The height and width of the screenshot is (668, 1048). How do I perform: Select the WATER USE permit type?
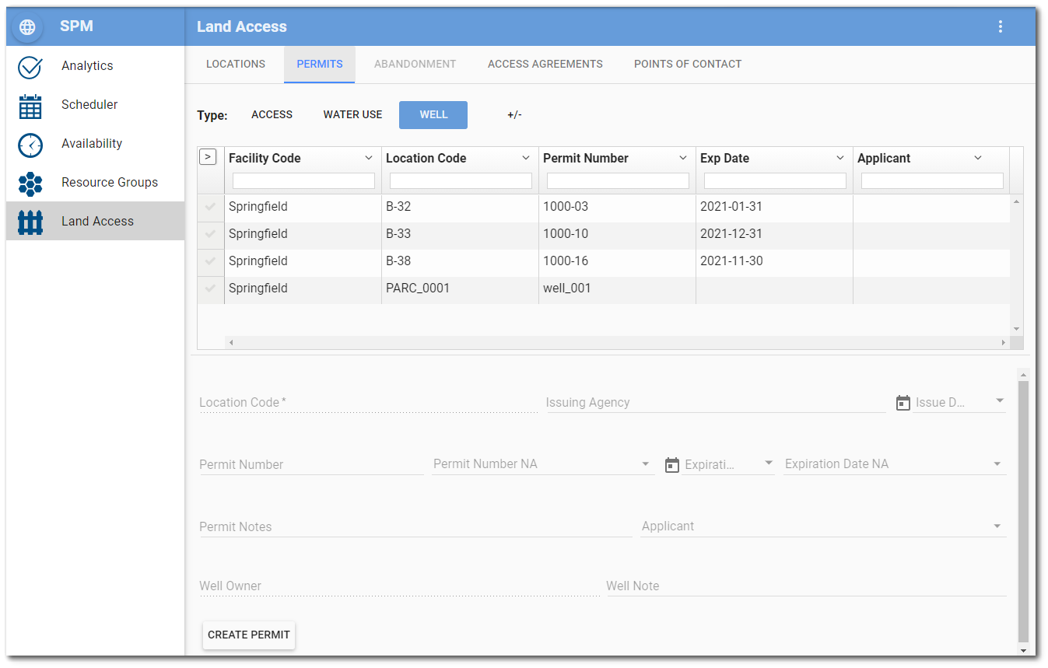(352, 114)
